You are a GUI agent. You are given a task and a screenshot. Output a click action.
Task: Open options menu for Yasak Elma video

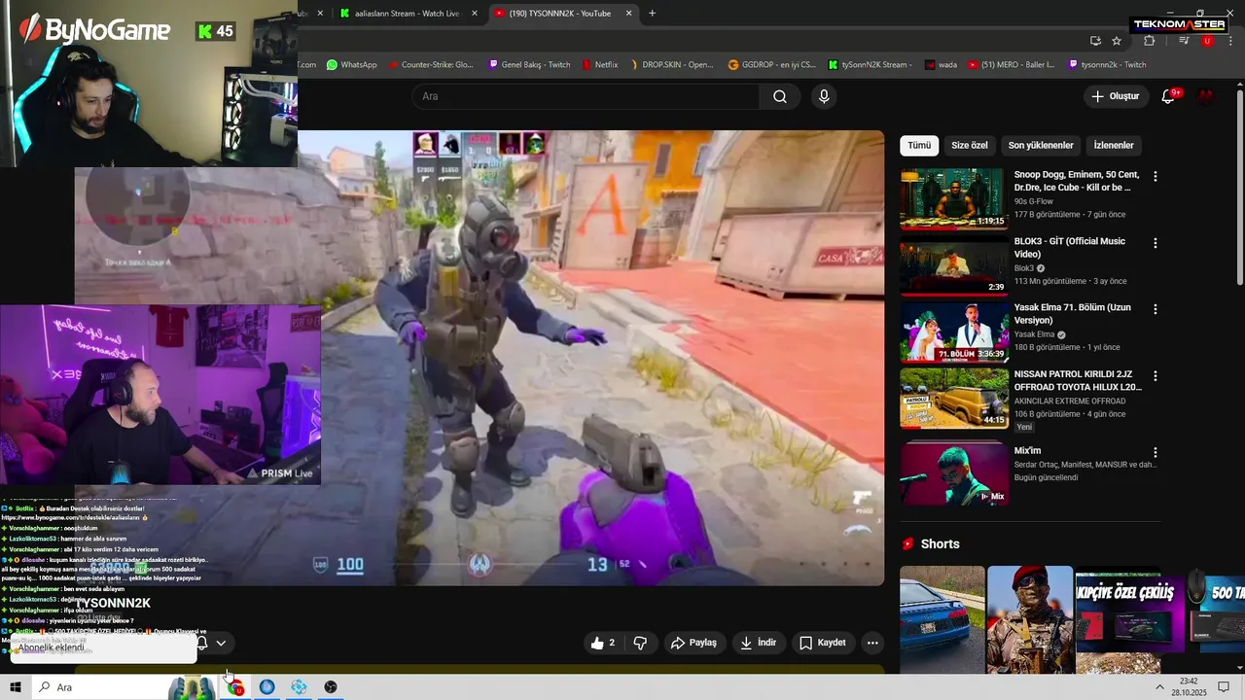point(1156,309)
